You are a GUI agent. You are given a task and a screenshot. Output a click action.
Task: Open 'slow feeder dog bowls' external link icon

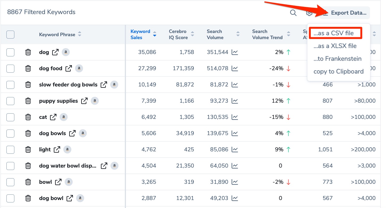click(x=104, y=85)
